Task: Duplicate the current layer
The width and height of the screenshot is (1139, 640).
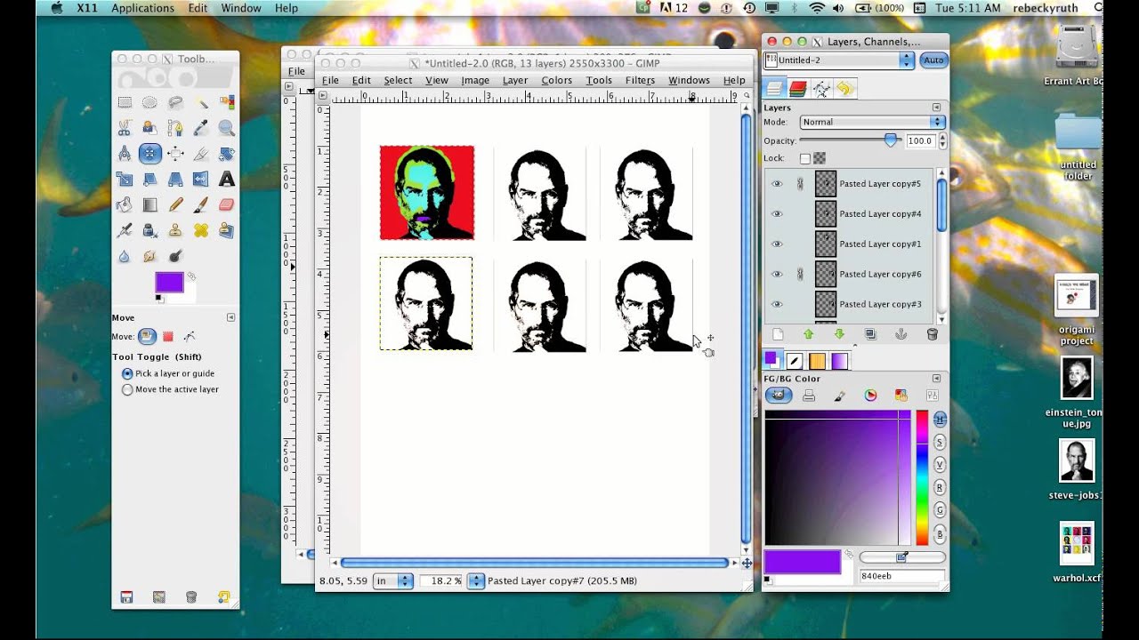Action: 870,334
